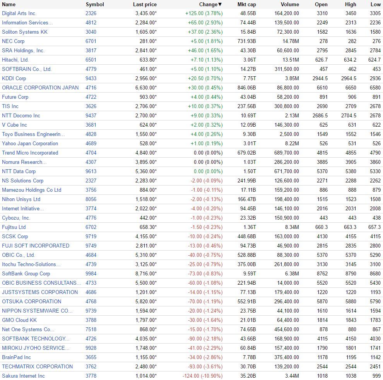Screen dimensions: 383x380
Task: Select Trend Micro volume 689,700.00 cell
Action: (287, 153)
